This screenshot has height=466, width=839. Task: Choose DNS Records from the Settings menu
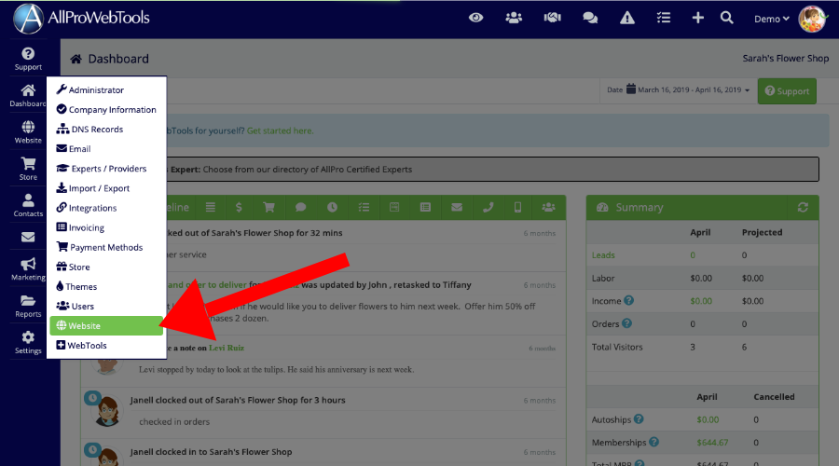(x=96, y=130)
